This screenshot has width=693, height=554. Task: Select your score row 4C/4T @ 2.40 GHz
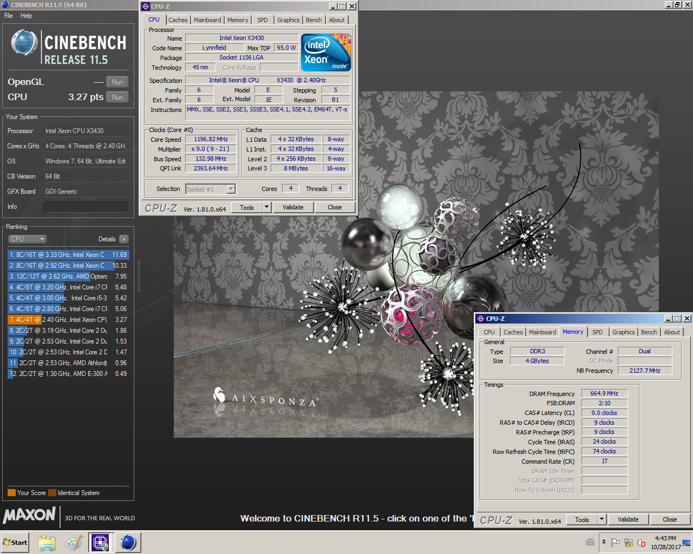pyautogui.click(x=68, y=320)
